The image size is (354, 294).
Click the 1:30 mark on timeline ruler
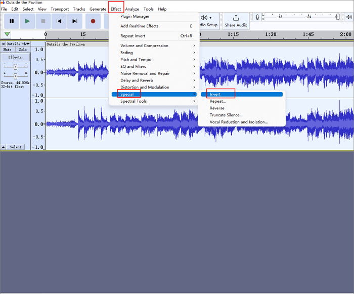(271, 34)
